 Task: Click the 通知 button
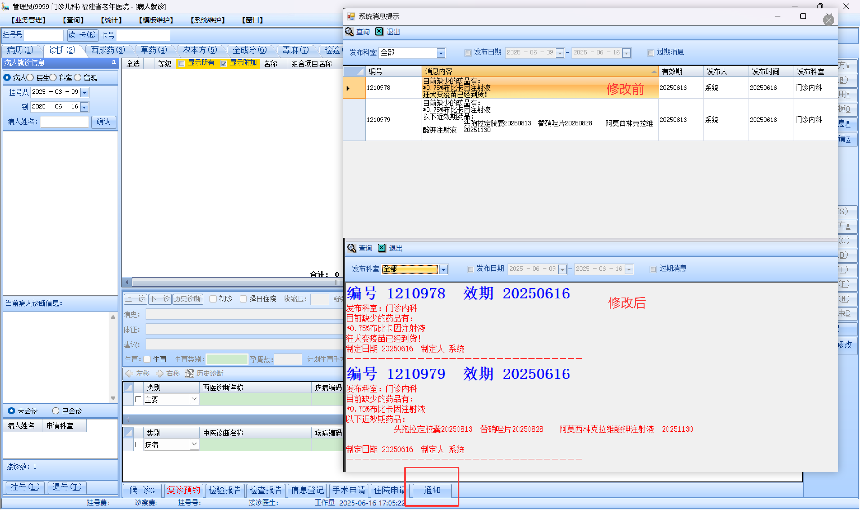(432, 490)
